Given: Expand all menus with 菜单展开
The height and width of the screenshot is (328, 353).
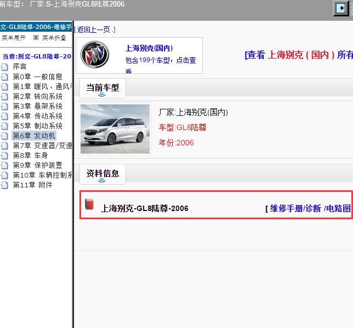Looking at the screenshot, I should [14, 38].
